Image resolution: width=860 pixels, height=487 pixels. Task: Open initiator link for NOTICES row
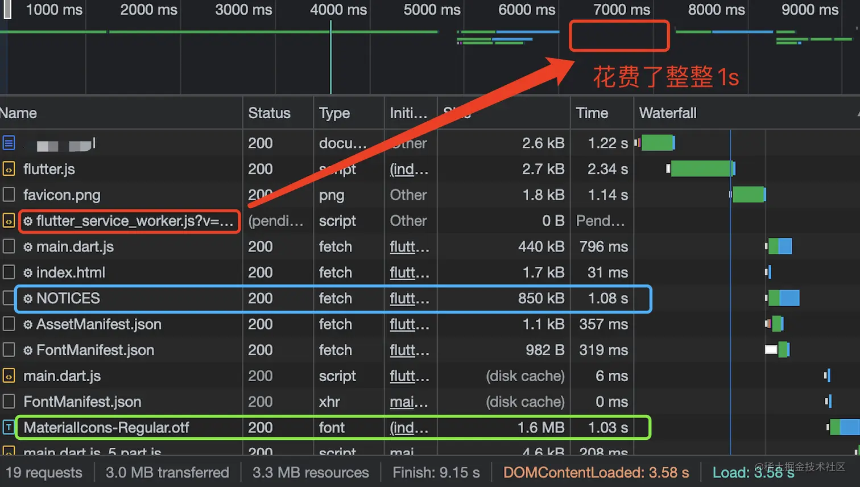[409, 298]
